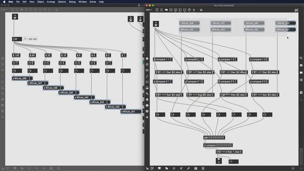The width and height of the screenshot is (304, 171).
Task: Select the number box below '>> 7'
Action: [17, 71]
